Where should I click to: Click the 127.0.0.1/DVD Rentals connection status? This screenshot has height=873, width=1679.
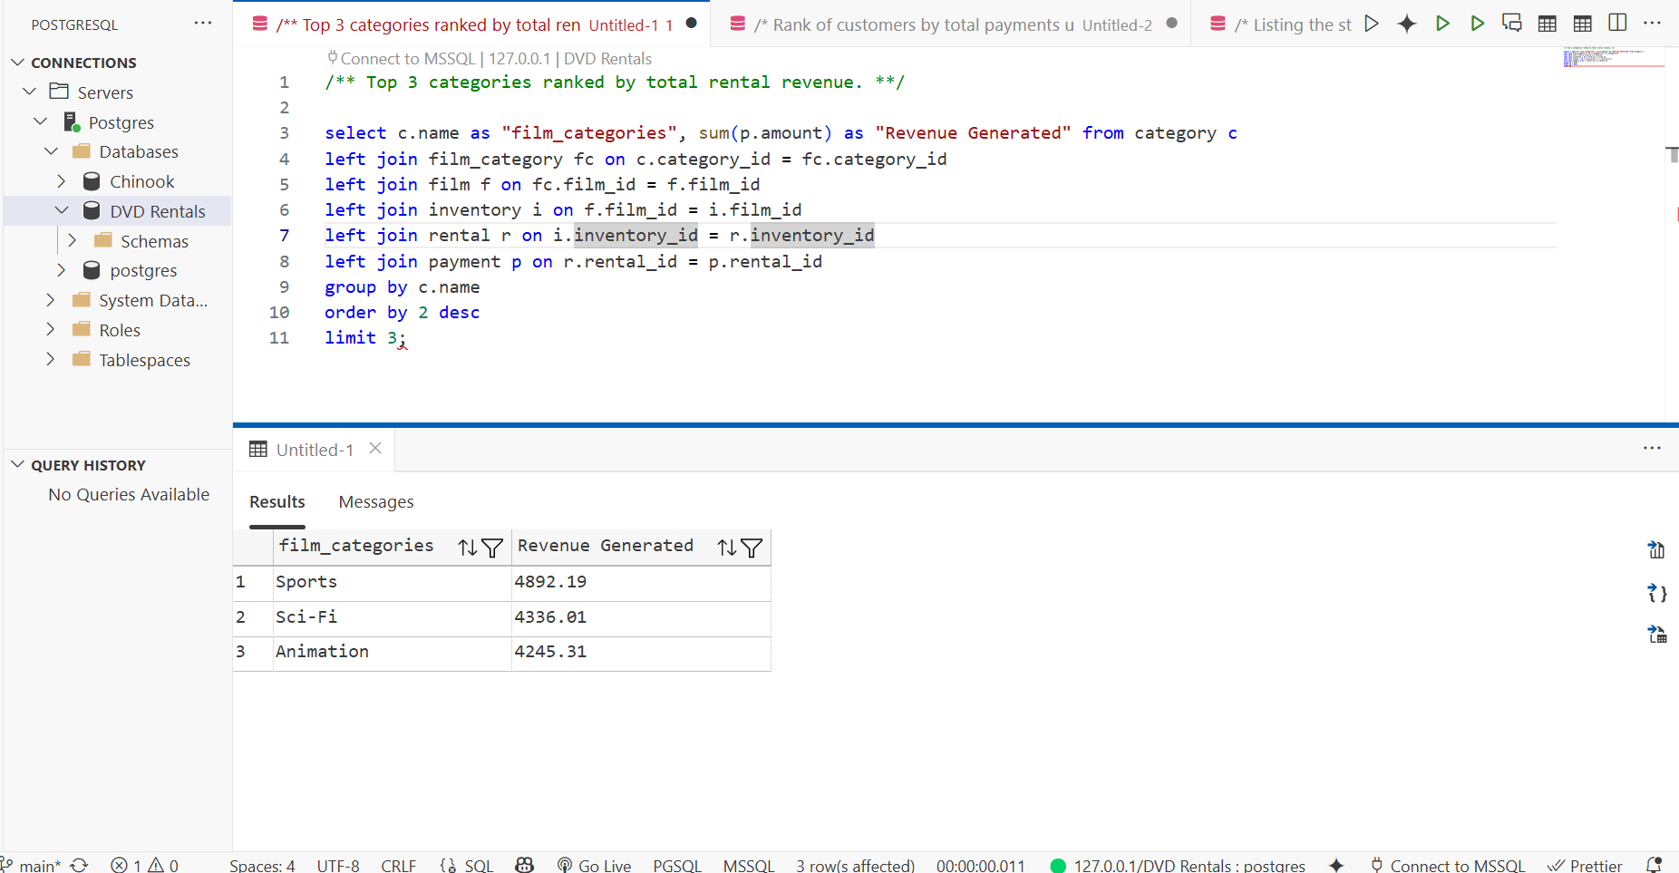pos(1178,865)
